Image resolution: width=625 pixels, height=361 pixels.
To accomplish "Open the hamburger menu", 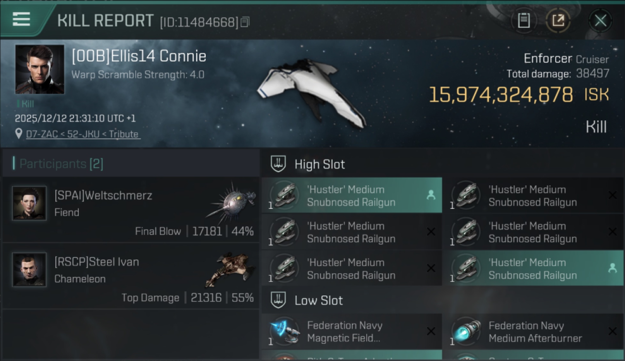I will (x=22, y=19).
